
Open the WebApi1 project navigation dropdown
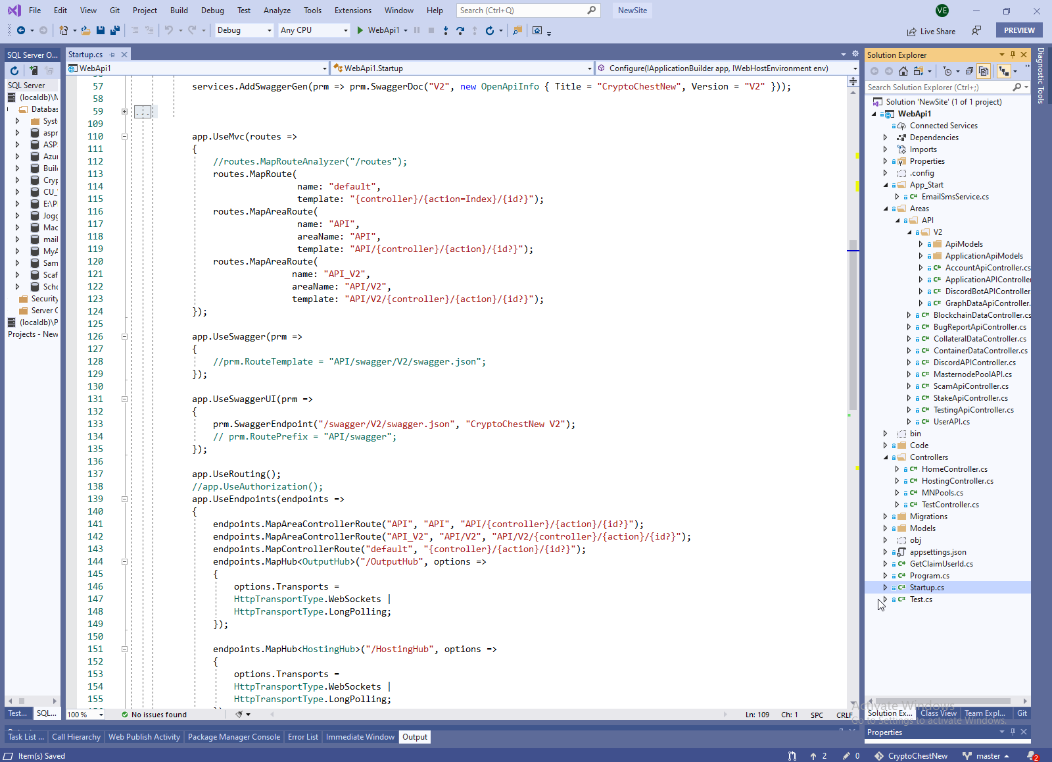[197, 68]
